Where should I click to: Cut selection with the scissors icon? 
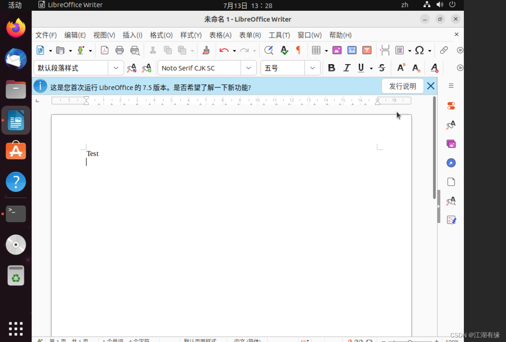(153, 50)
